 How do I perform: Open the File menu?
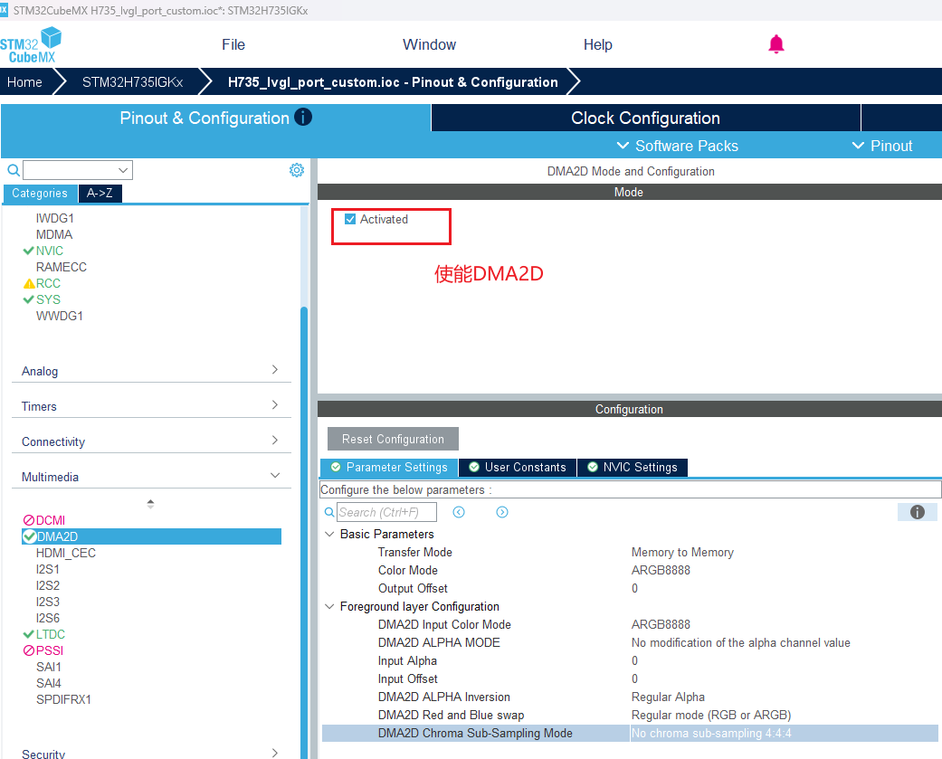233,44
